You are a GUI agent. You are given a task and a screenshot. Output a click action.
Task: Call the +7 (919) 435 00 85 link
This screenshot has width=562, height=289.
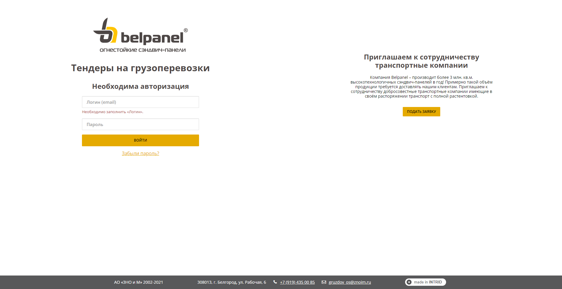click(297, 282)
